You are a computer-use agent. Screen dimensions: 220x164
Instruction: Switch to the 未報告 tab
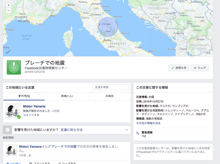(x=109, y=96)
